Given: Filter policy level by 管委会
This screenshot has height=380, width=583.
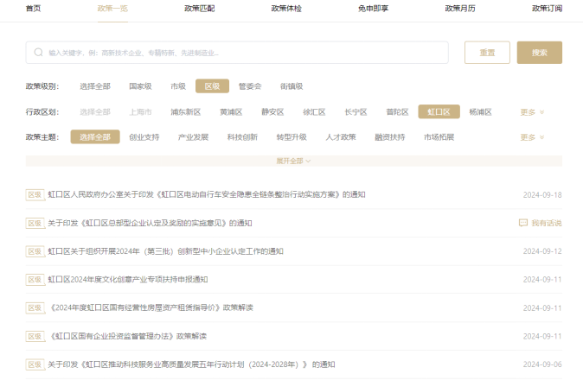Looking at the screenshot, I should (250, 86).
